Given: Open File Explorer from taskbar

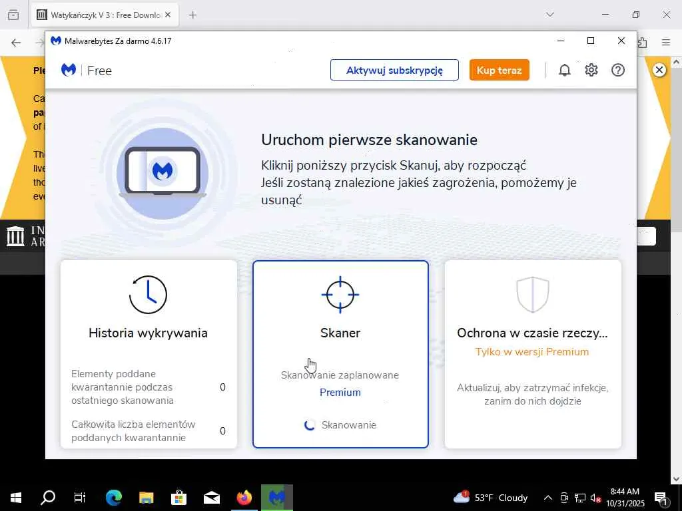Looking at the screenshot, I should click(146, 498).
